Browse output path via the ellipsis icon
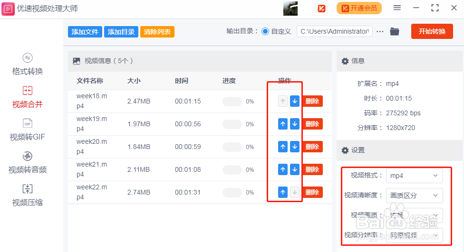The width and height of the screenshot is (464, 252). 380,31
